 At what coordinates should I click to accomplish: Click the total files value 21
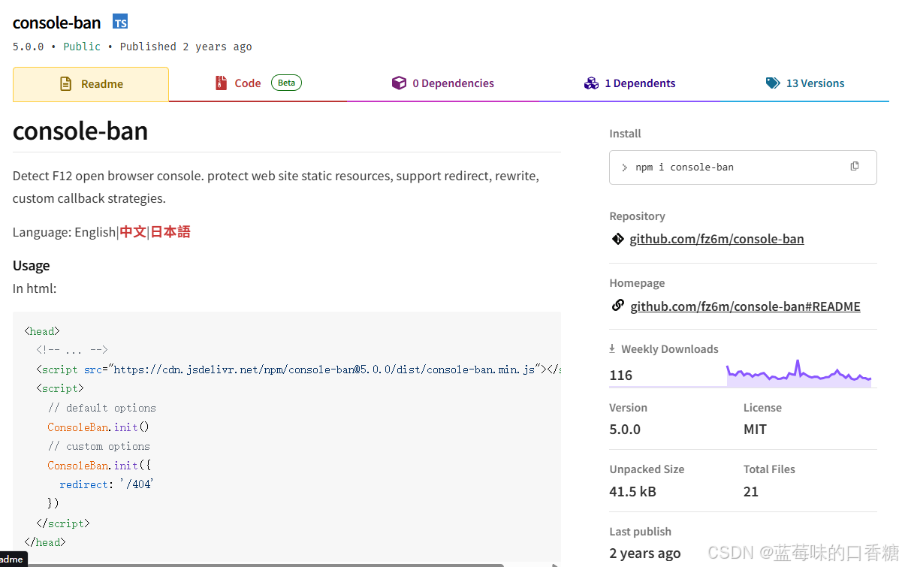coord(751,491)
